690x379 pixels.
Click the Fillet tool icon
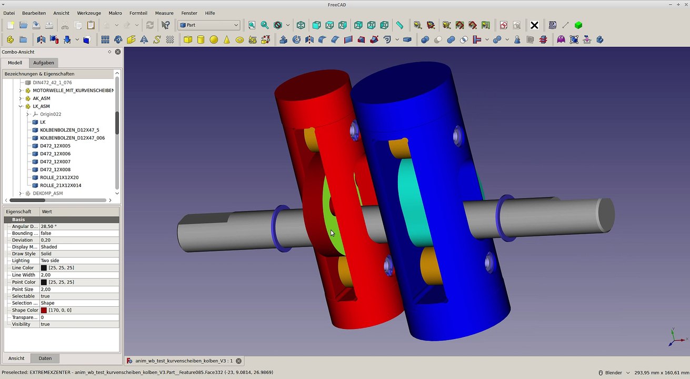[x=322, y=39]
